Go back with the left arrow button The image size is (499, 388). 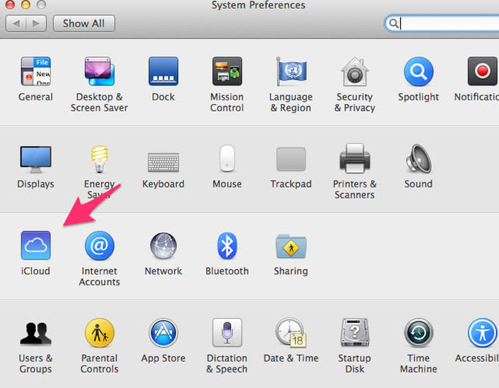[x=16, y=23]
